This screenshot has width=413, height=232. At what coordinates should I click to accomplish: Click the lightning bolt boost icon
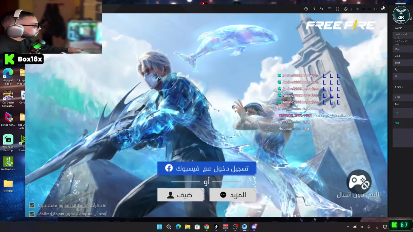(x=314, y=9)
